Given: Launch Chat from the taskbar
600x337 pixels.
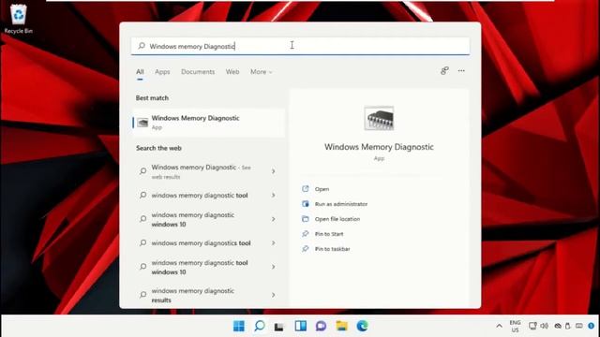Looking at the screenshot, I should [321, 326].
